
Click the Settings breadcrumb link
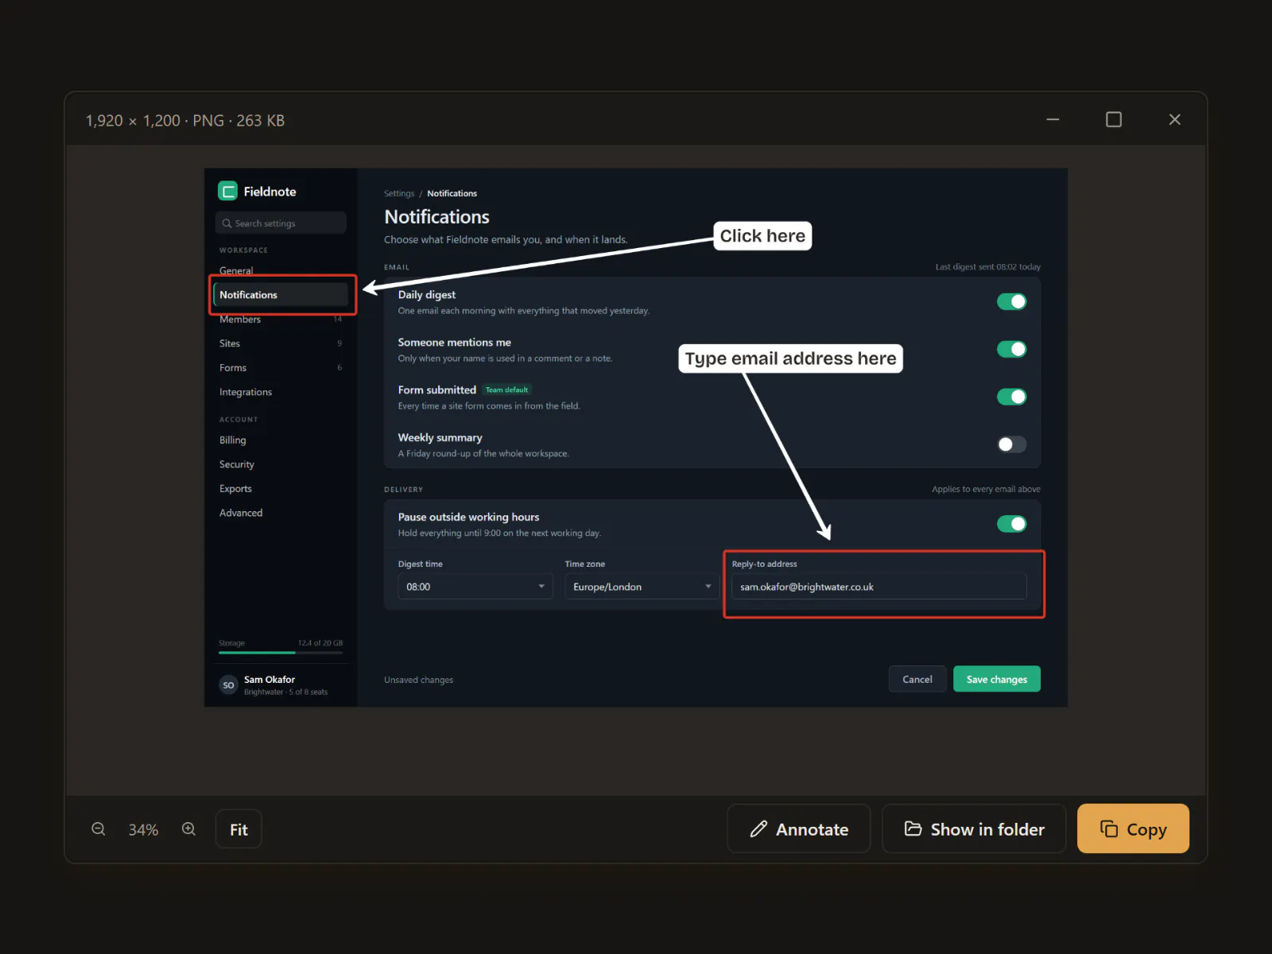click(x=399, y=193)
